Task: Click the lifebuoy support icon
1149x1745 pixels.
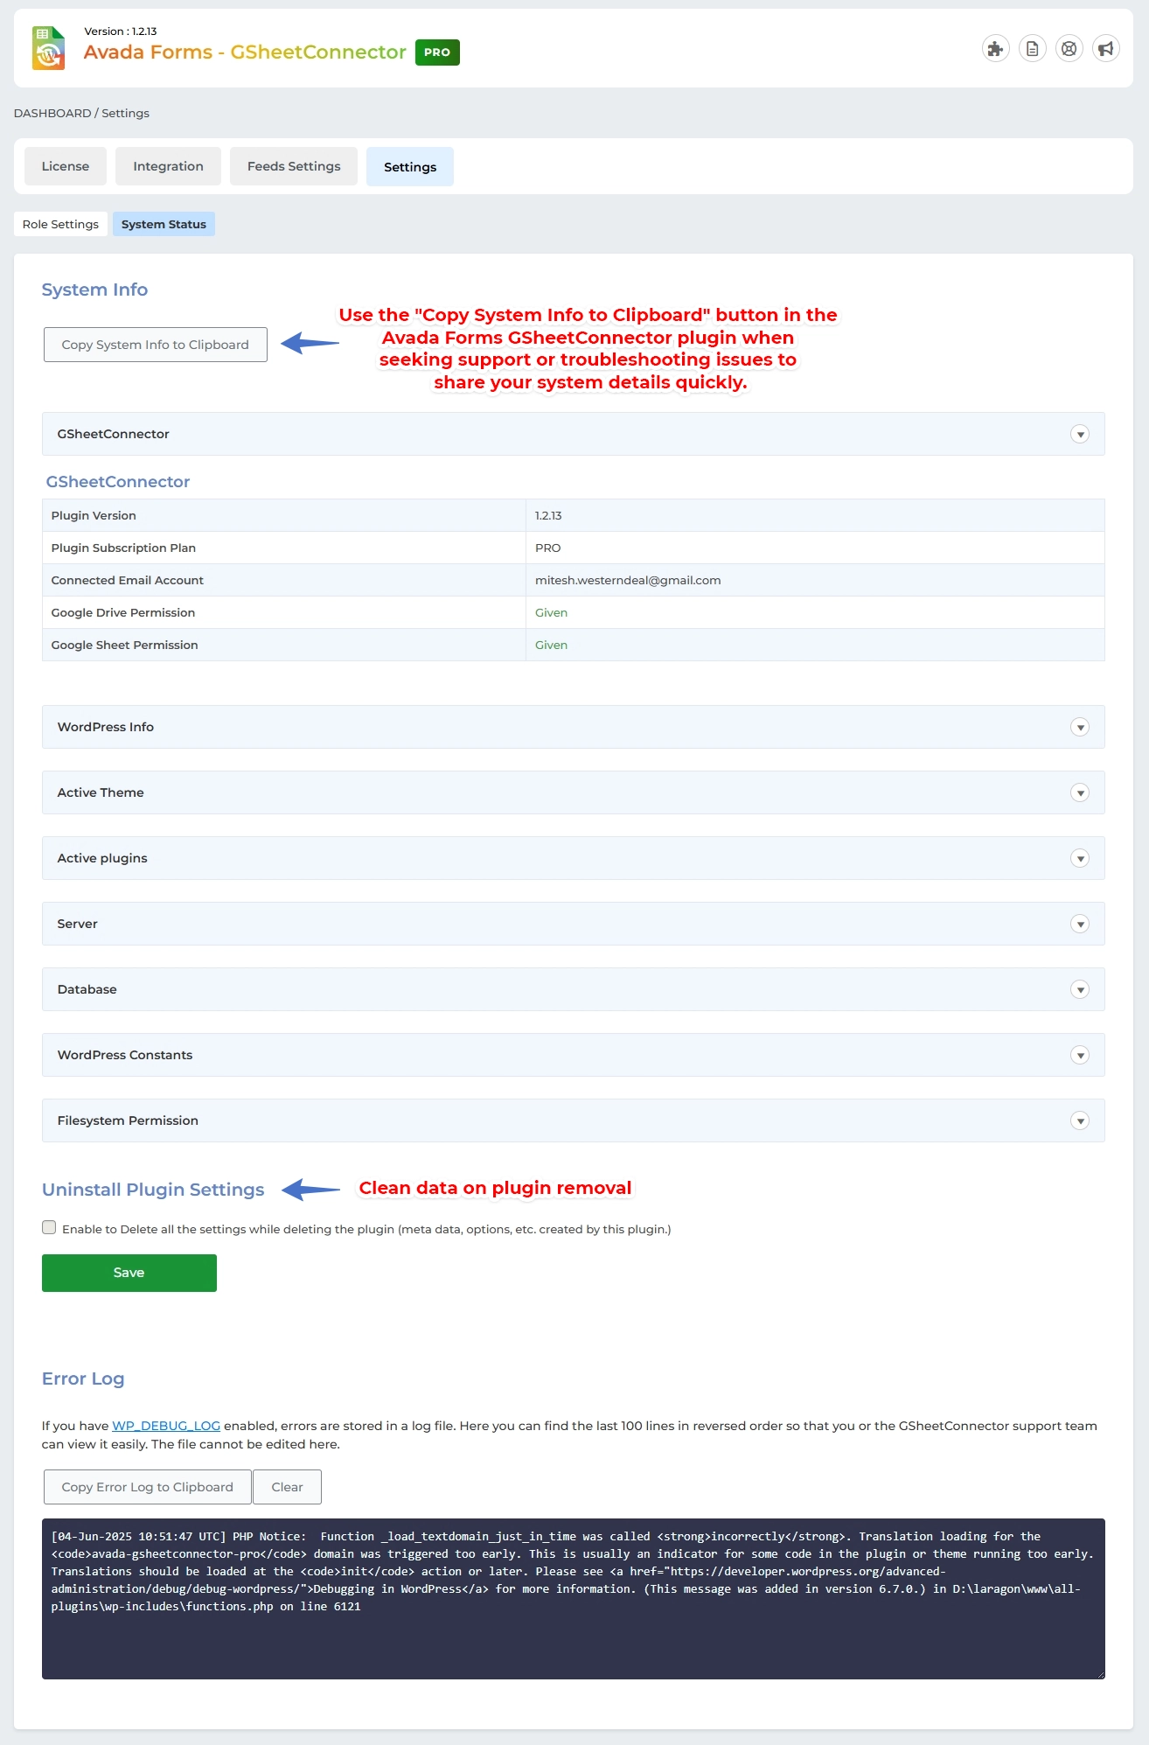Action: 1069,49
